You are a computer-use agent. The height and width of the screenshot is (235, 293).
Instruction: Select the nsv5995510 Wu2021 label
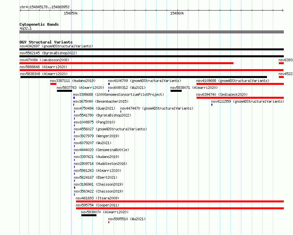pyautogui.click(x=127, y=219)
